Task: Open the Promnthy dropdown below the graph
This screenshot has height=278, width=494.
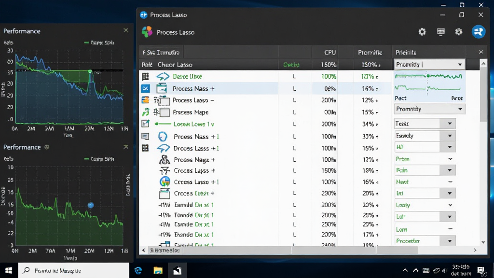Action: tap(429, 109)
